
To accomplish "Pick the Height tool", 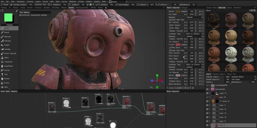I will 9,45.
